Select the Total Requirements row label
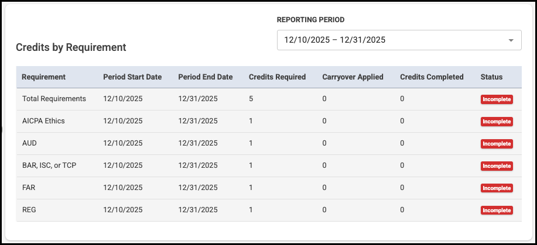 click(54, 99)
